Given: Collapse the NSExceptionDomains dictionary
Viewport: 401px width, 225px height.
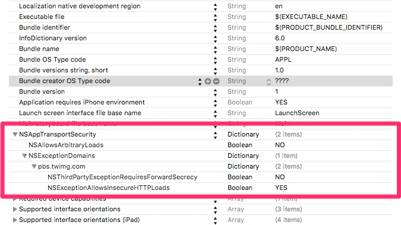Looking at the screenshot, I should pos(24,156).
